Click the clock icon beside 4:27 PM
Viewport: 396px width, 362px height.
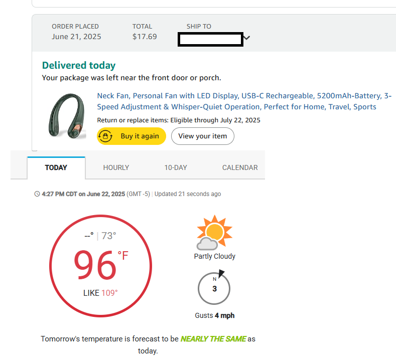[x=37, y=194]
